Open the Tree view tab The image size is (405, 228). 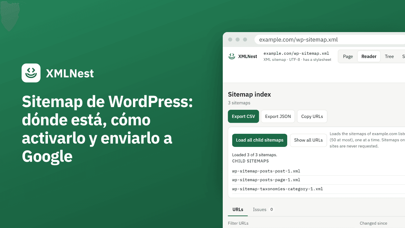(x=389, y=56)
